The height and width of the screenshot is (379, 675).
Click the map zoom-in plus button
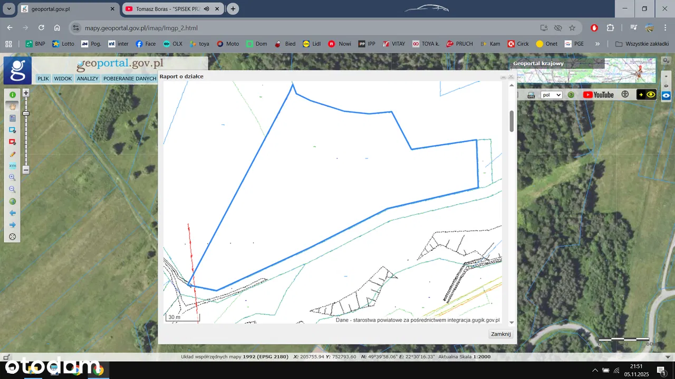point(26,93)
